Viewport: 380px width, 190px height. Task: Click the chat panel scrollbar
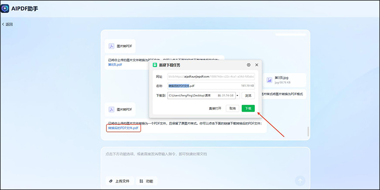point(308,131)
